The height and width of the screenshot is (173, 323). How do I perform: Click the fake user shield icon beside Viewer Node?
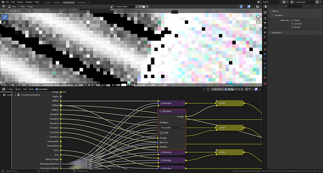pos(137,7)
